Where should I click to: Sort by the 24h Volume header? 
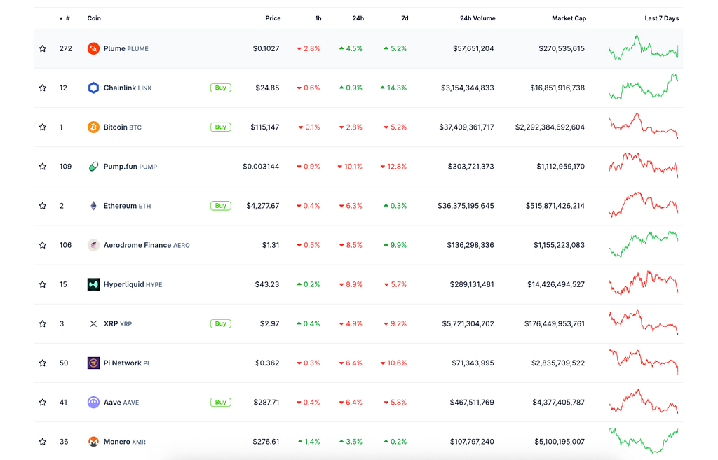[477, 18]
